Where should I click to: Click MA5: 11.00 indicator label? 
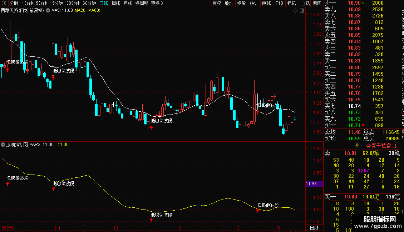[62, 11]
